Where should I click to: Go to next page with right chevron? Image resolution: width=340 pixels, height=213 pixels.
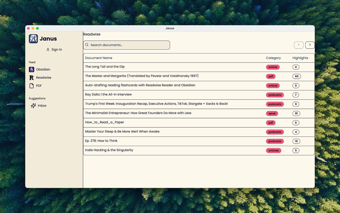310,45
